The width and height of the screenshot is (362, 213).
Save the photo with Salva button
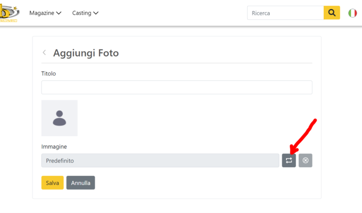53,183
